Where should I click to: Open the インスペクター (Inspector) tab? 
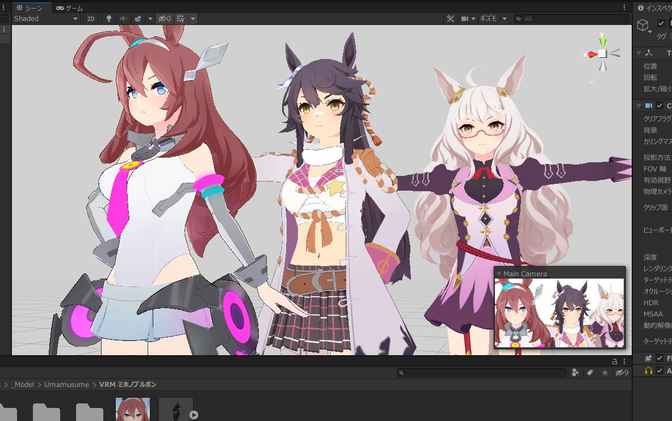654,8
